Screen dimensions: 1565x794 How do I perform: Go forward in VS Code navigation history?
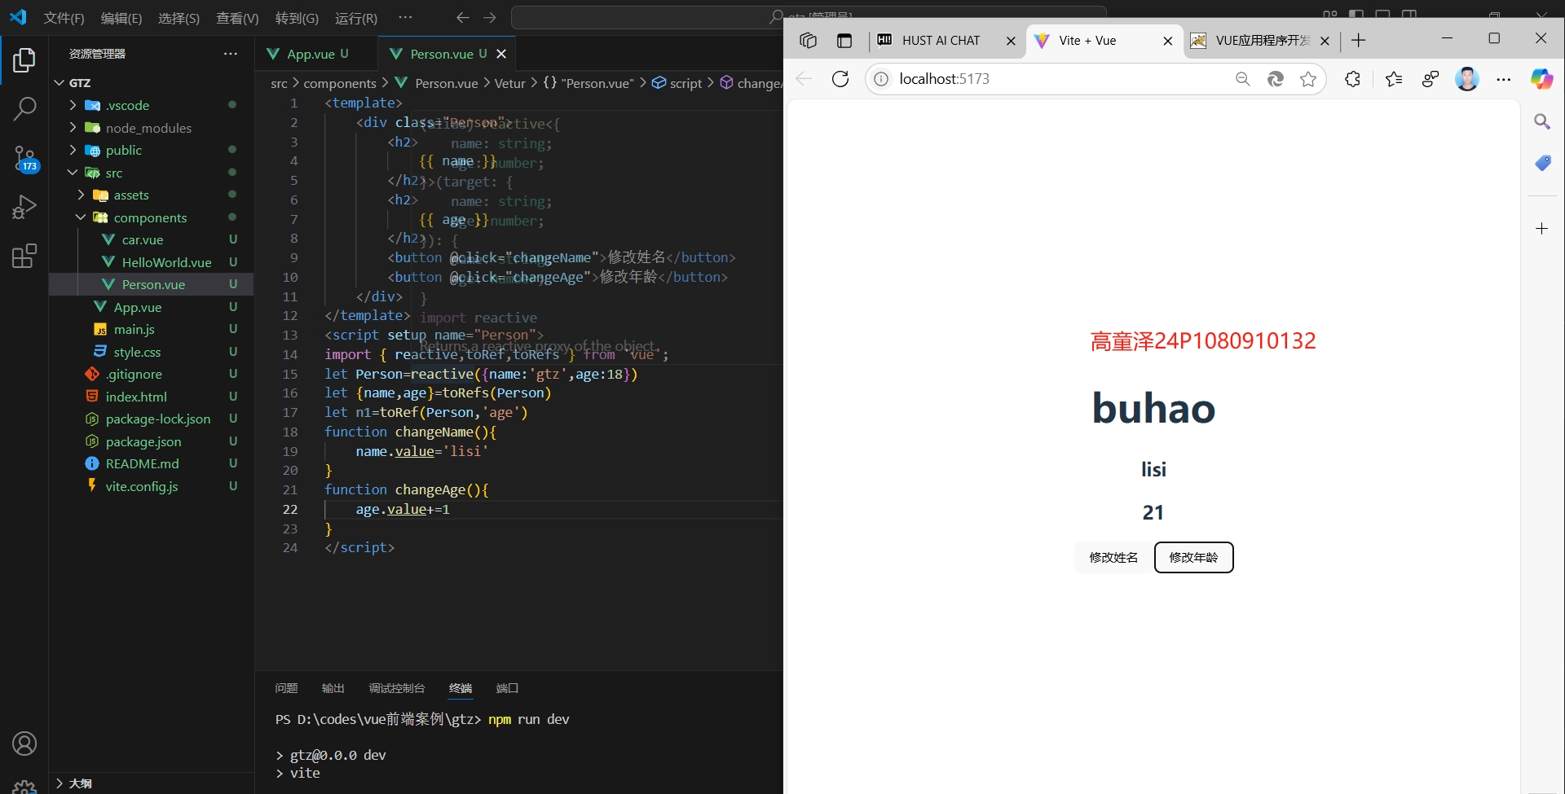click(489, 17)
